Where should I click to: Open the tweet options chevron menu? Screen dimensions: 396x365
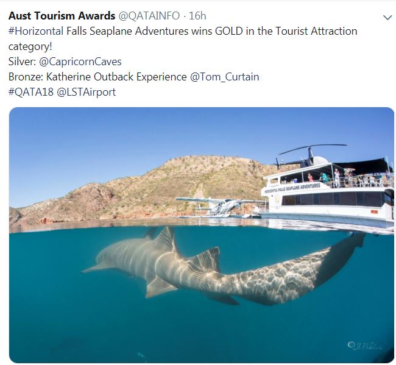387,18
